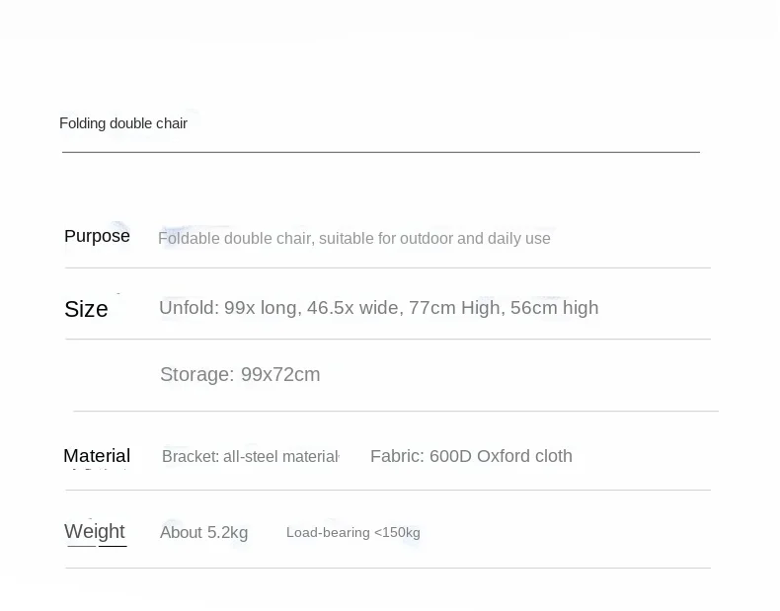Click the "Folding double chair" title text
The image size is (780, 611).
tap(123, 123)
